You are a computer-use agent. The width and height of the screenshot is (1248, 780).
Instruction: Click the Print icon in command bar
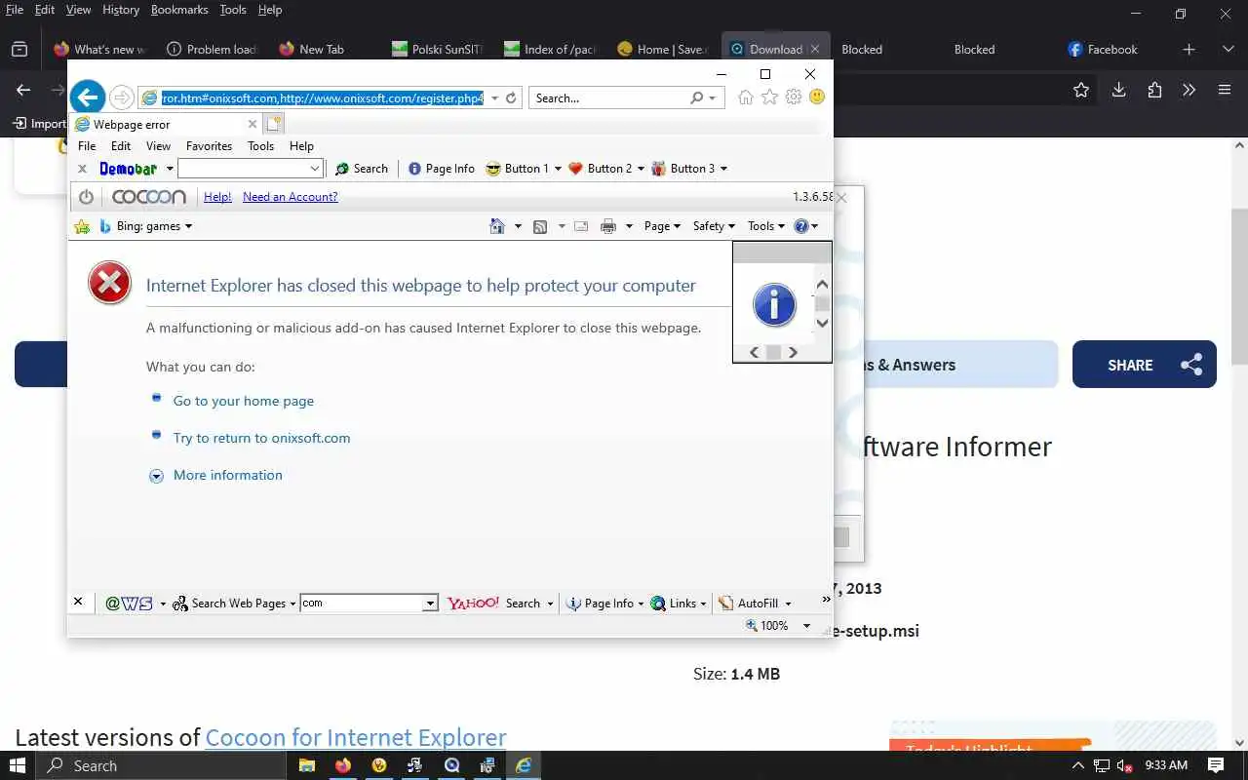[x=608, y=226]
